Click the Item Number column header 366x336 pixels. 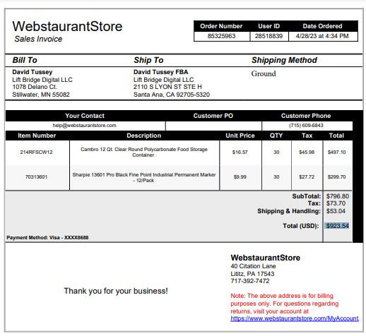[x=37, y=136]
